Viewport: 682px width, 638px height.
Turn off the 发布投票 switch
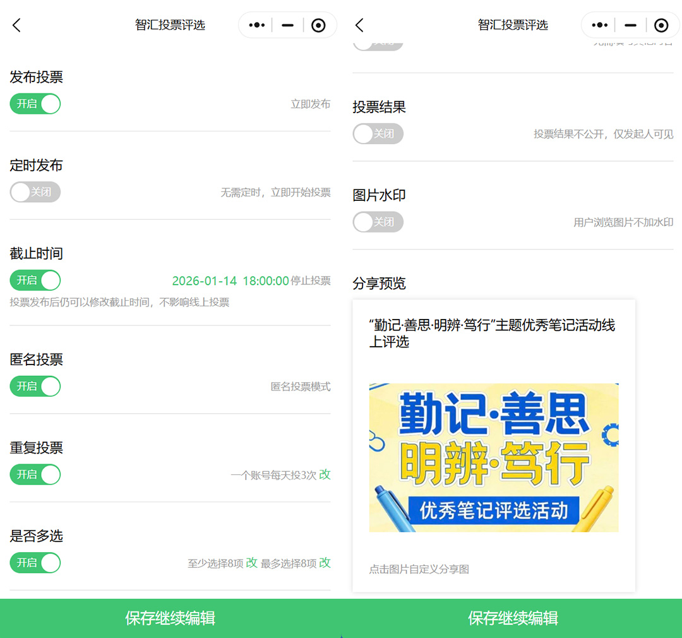pos(35,104)
